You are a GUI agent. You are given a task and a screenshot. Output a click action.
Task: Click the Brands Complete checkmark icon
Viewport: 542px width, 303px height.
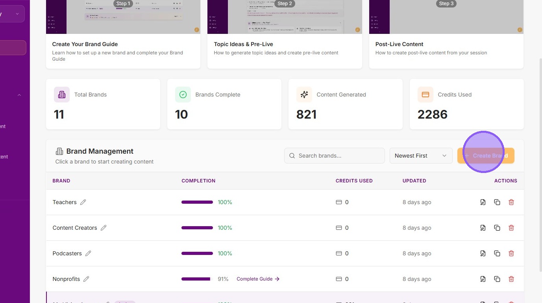tap(183, 95)
